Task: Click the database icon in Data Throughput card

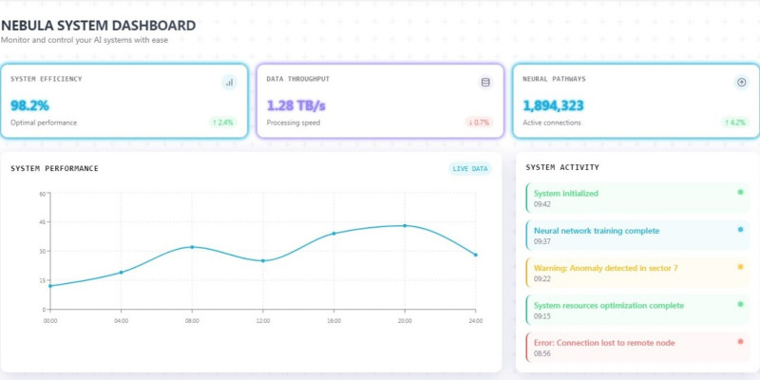Action: [x=485, y=83]
